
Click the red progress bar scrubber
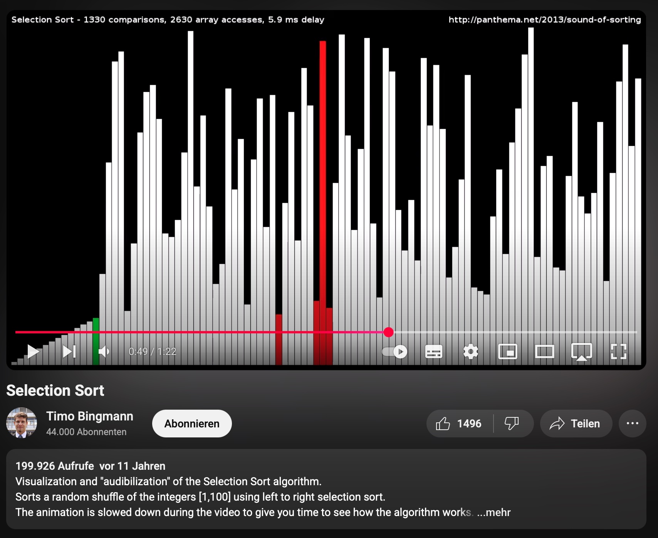click(x=389, y=332)
